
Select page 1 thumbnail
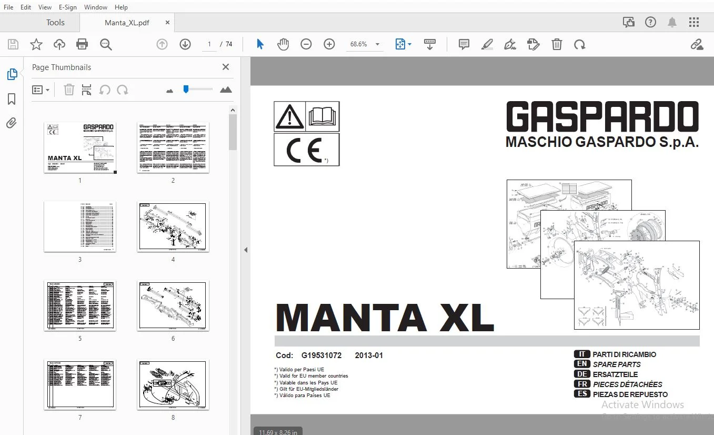[80, 148]
